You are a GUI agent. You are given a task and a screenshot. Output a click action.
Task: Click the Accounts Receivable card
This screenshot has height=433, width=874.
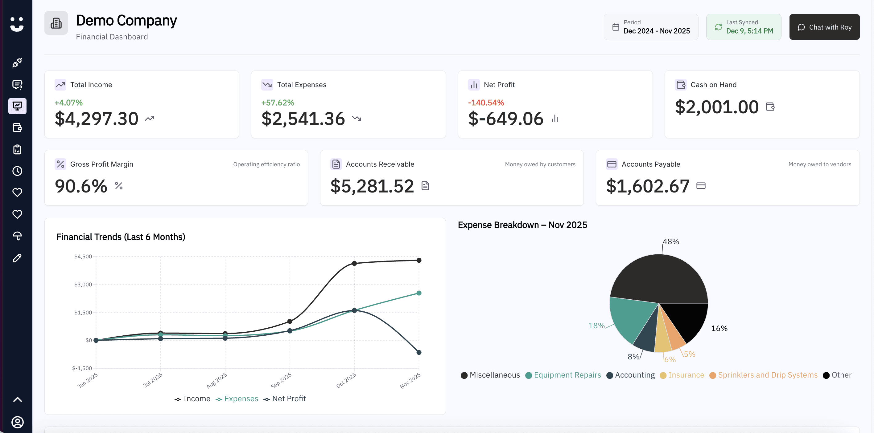coord(451,178)
